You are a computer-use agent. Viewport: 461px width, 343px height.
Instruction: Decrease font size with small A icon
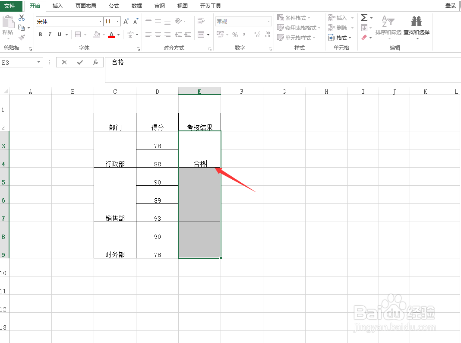click(x=136, y=22)
